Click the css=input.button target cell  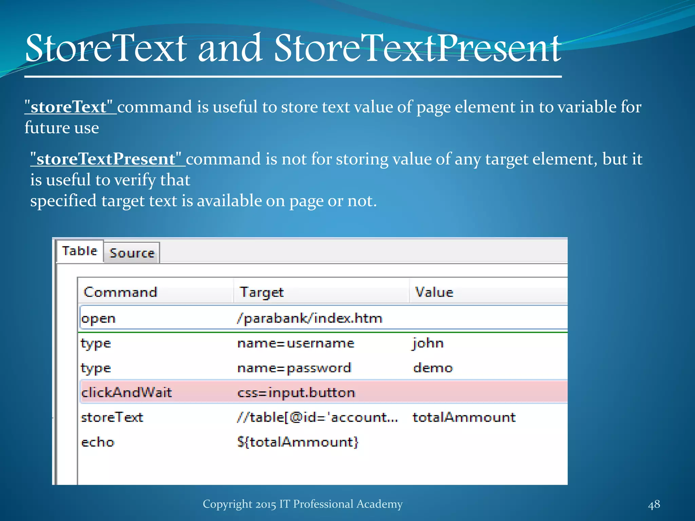[x=296, y=393]
